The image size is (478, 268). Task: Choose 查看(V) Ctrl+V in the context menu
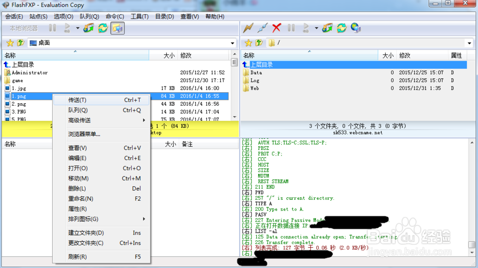coord(101,148)
